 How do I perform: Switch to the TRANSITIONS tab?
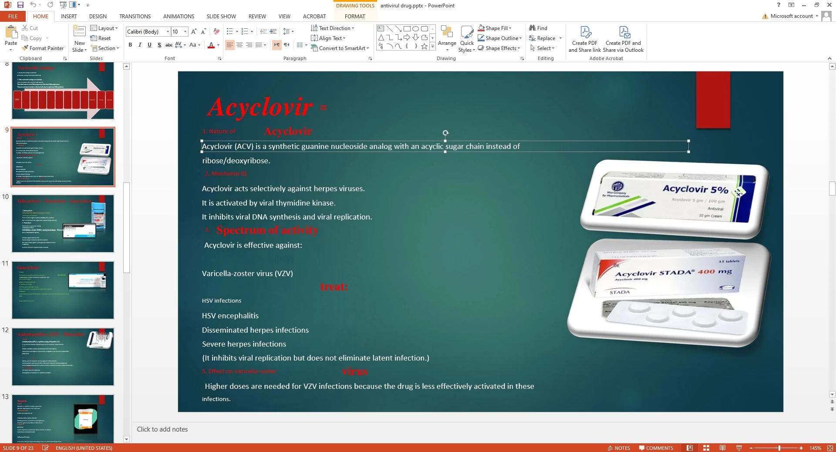pyautogui.click(x=135, y=16)
